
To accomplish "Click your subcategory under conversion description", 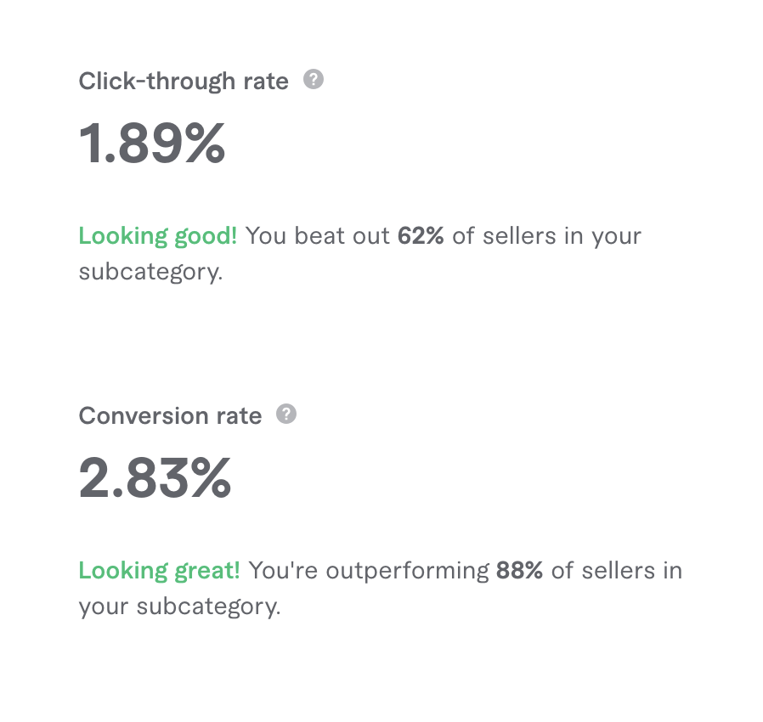I will 179,606.
